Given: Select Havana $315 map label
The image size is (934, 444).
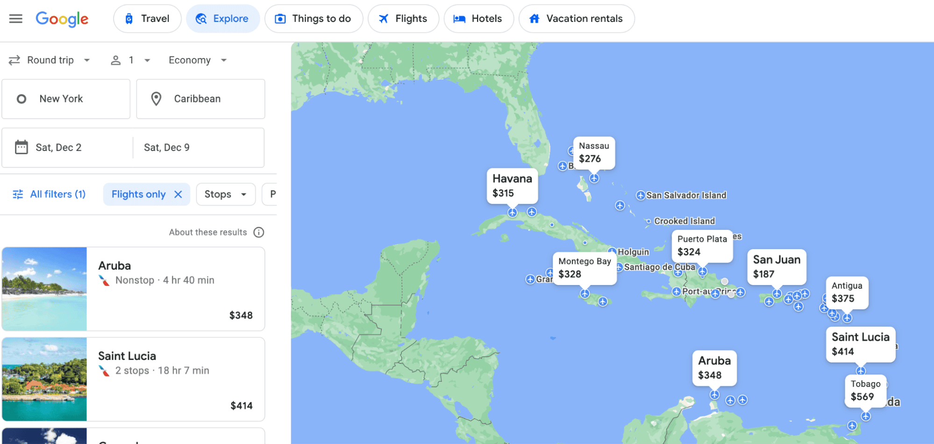Looking at the screenshot, I should 512,186.
